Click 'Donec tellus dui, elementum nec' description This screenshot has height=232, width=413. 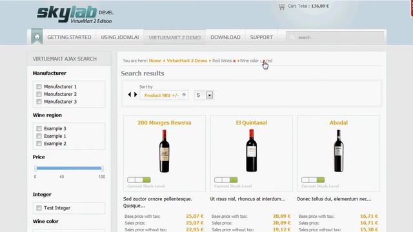(334, 199)
